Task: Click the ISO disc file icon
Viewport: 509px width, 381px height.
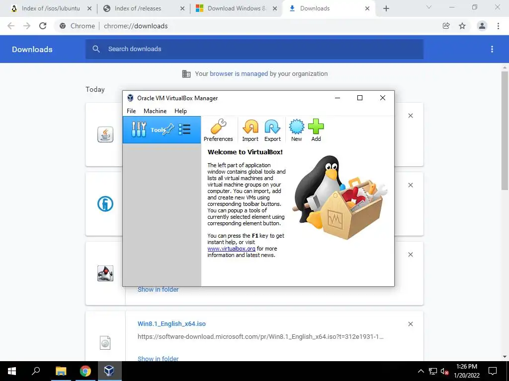Action: click(105, 343)
